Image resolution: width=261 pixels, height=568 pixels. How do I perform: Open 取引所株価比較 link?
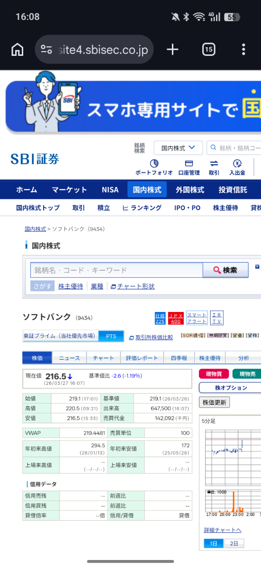click(x=151, y=337)
